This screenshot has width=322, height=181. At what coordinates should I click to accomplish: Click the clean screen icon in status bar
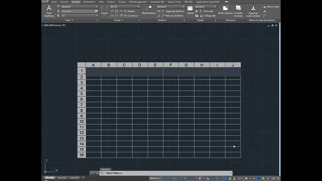(x=274, y=178)
